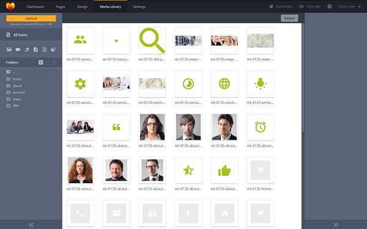Filter media by video icon
Image resolution: width=367 pixels, height=229 pixels.
click(18, 49)
